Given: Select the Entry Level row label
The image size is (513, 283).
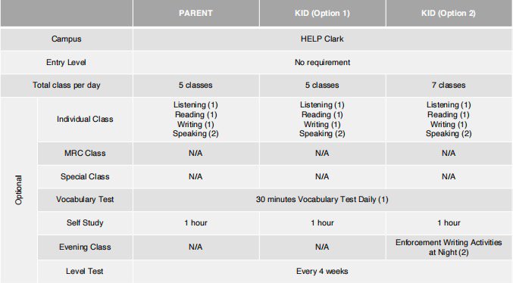Looking at the screenshot, I should 67,62.
